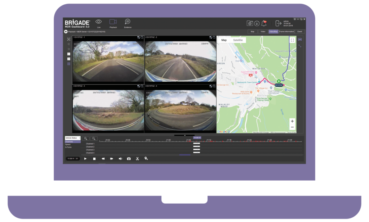Toggle fullscreen on the map
369x222 pixels.
[292, 40]
